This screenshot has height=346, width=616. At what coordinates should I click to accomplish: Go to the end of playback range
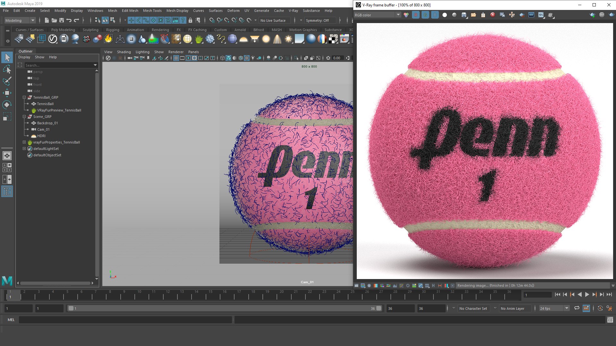point(609,294)
